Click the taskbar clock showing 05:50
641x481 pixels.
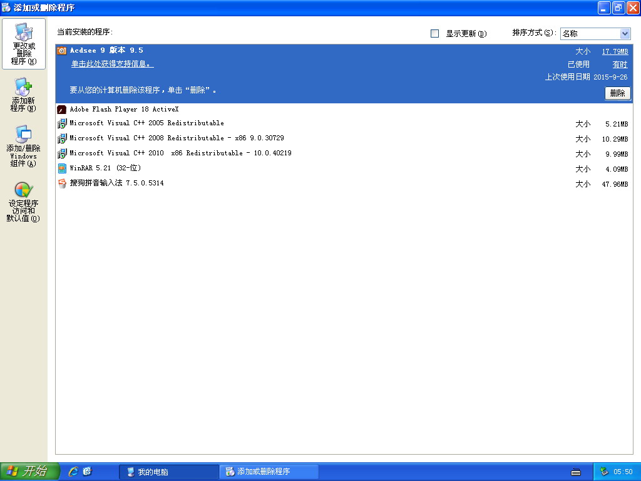click(623, 472)
